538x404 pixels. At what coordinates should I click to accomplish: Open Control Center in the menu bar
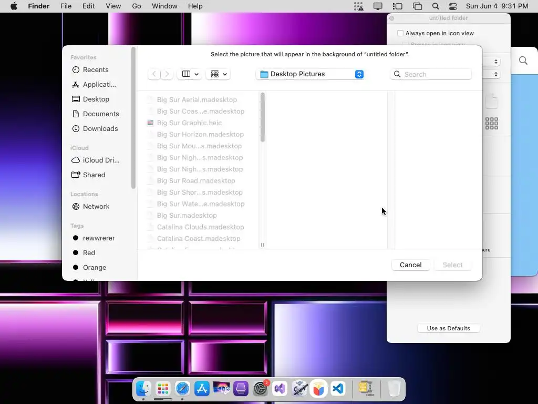[453, 6]
